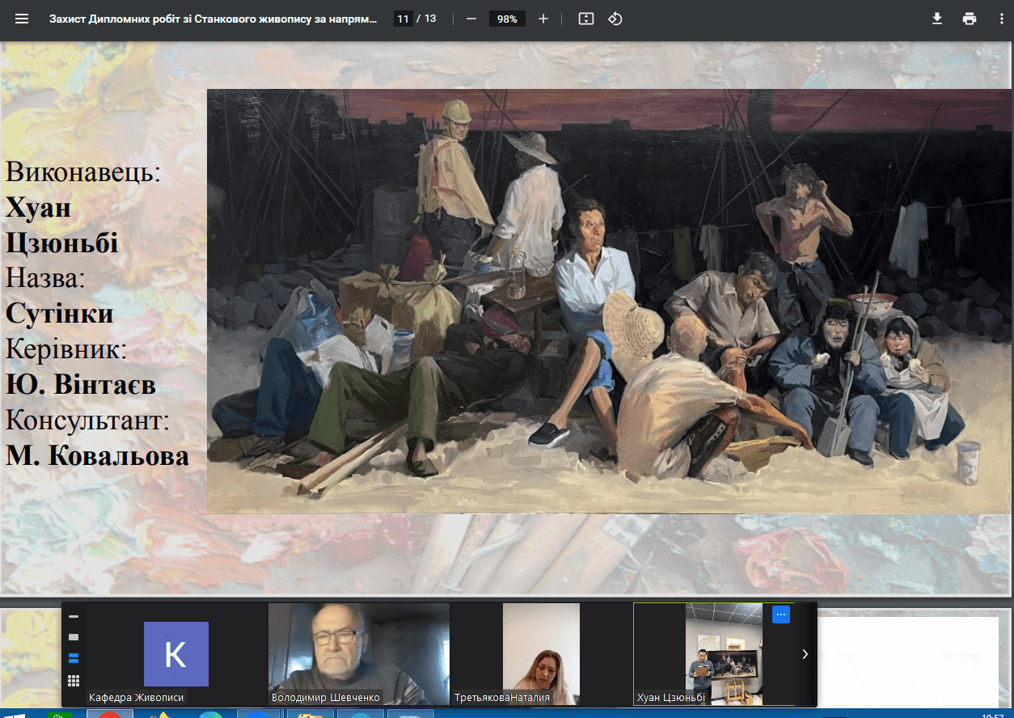The height and width of the screenshot is (718, 1014).
Task: Rotate the document counterclockwise
Action: tap(615, 19)
